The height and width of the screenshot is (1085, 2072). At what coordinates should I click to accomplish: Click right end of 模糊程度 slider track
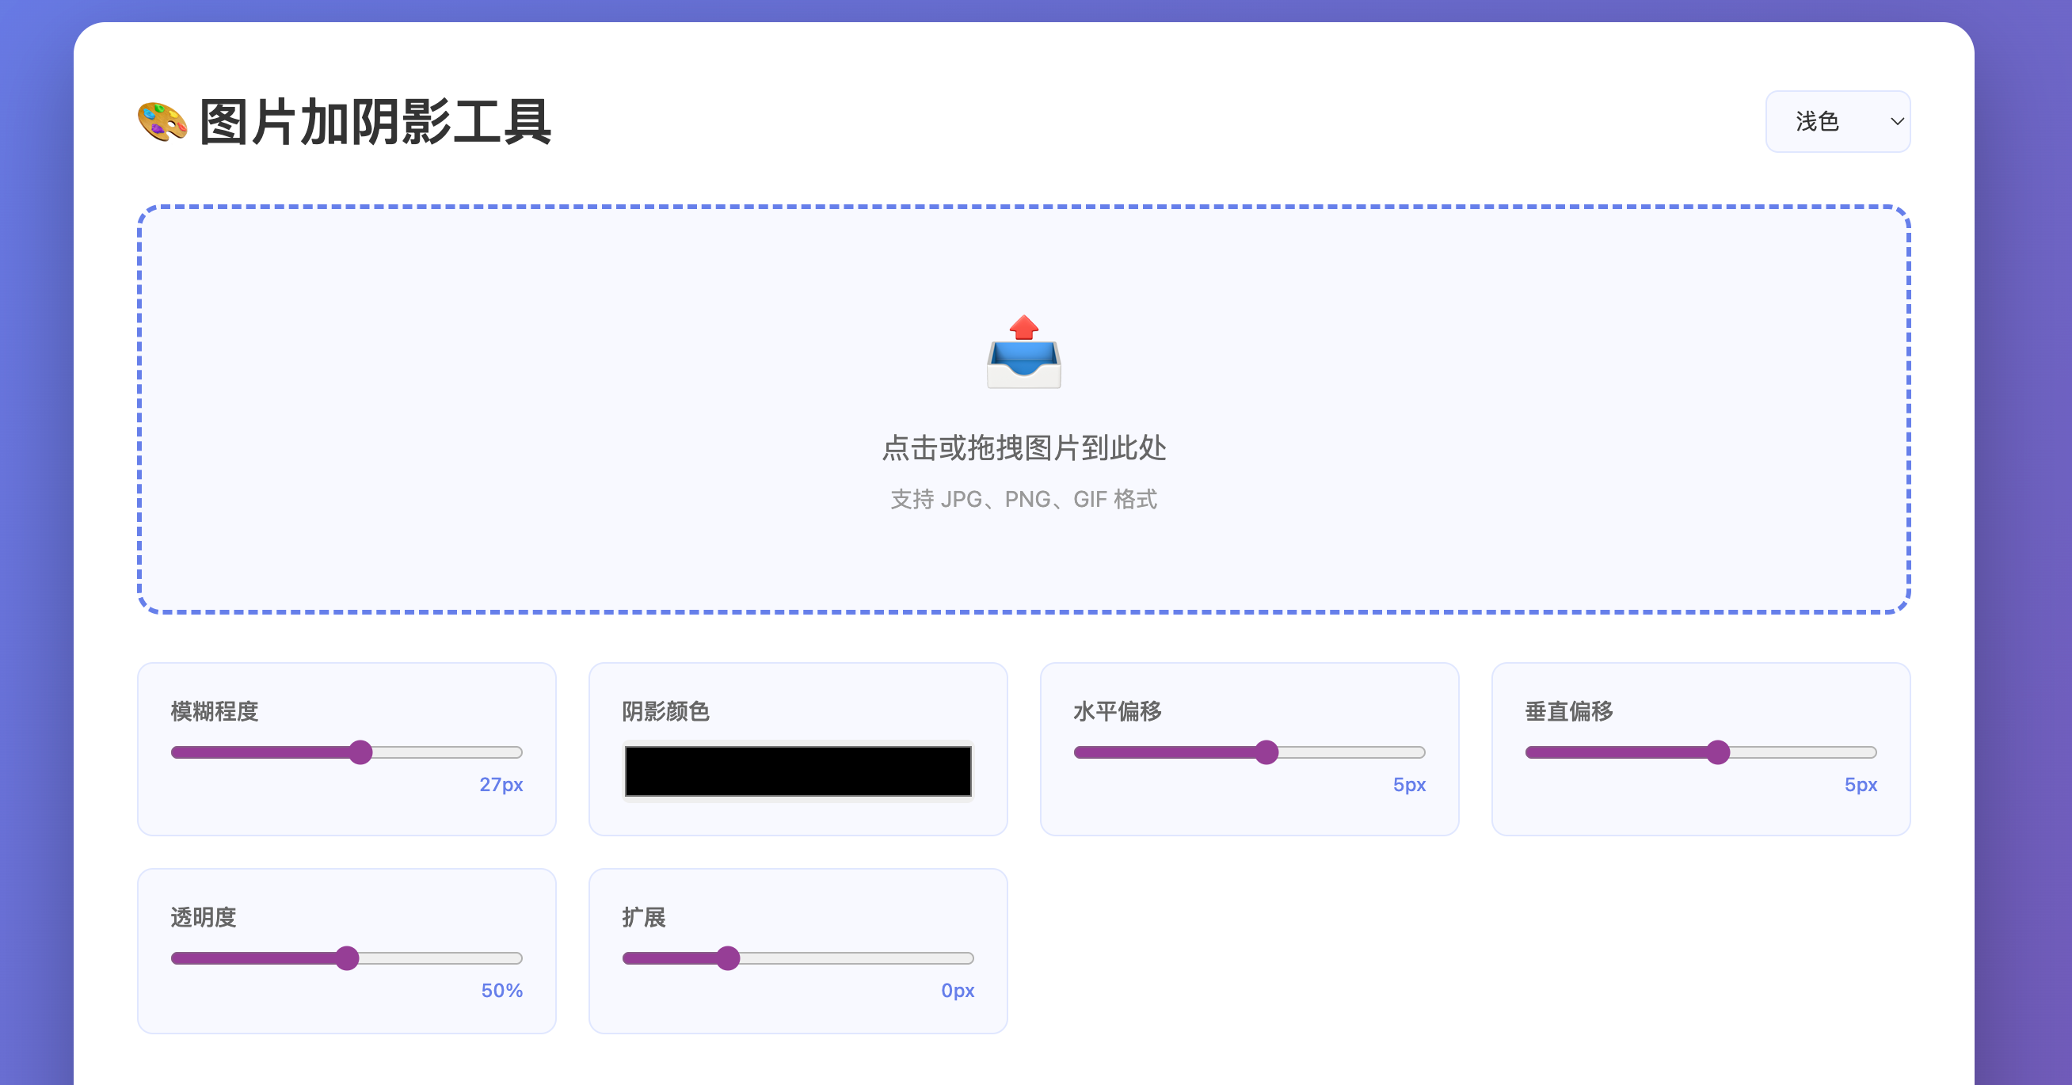[517, 752]
